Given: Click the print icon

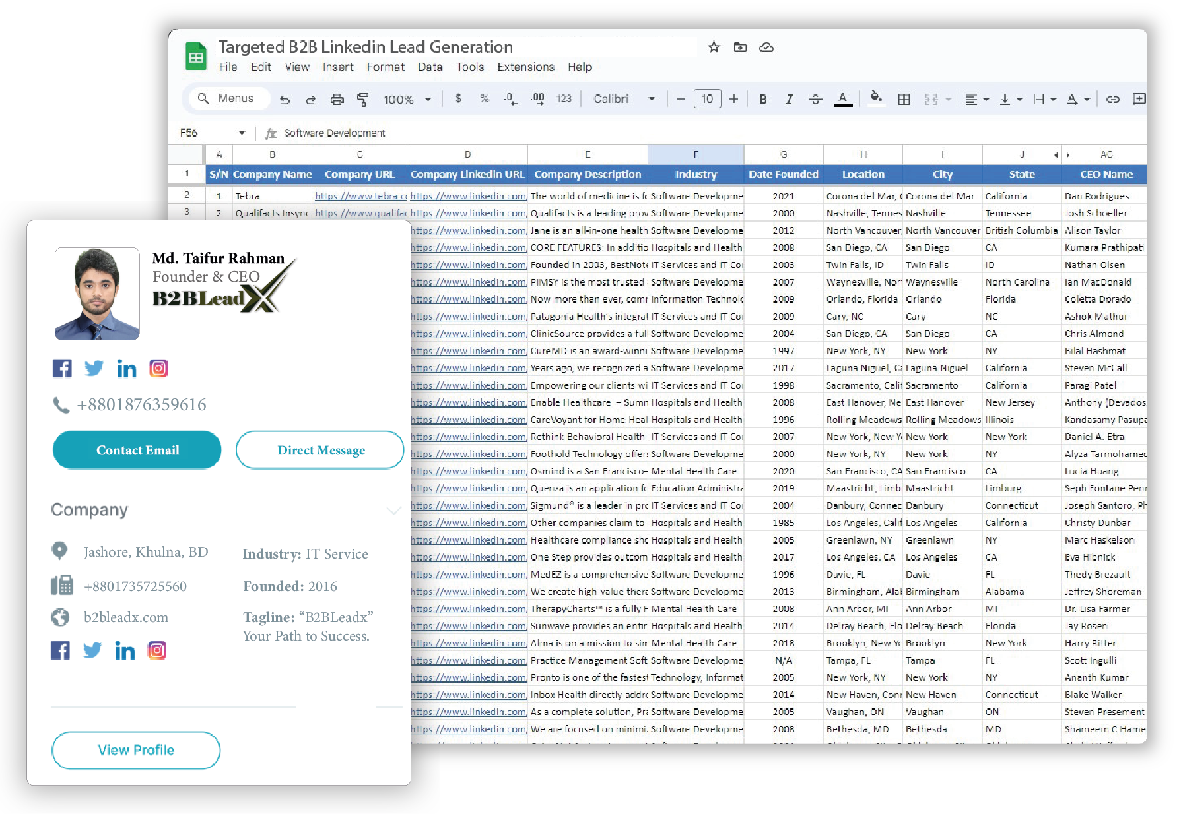Looking at the screenshot, I should [x=337, y=100].
